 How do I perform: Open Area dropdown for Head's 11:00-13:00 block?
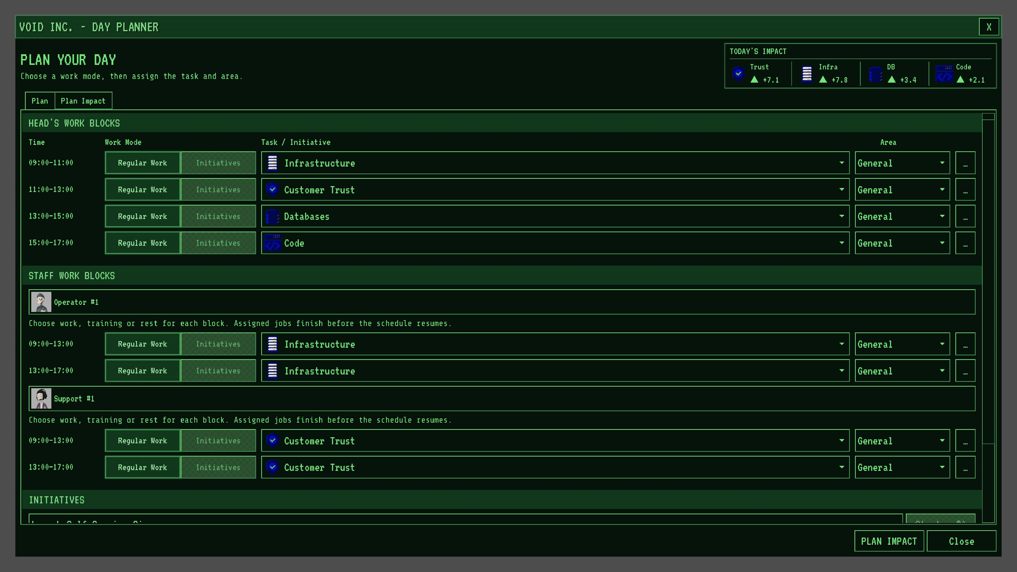tap(902, 190)
